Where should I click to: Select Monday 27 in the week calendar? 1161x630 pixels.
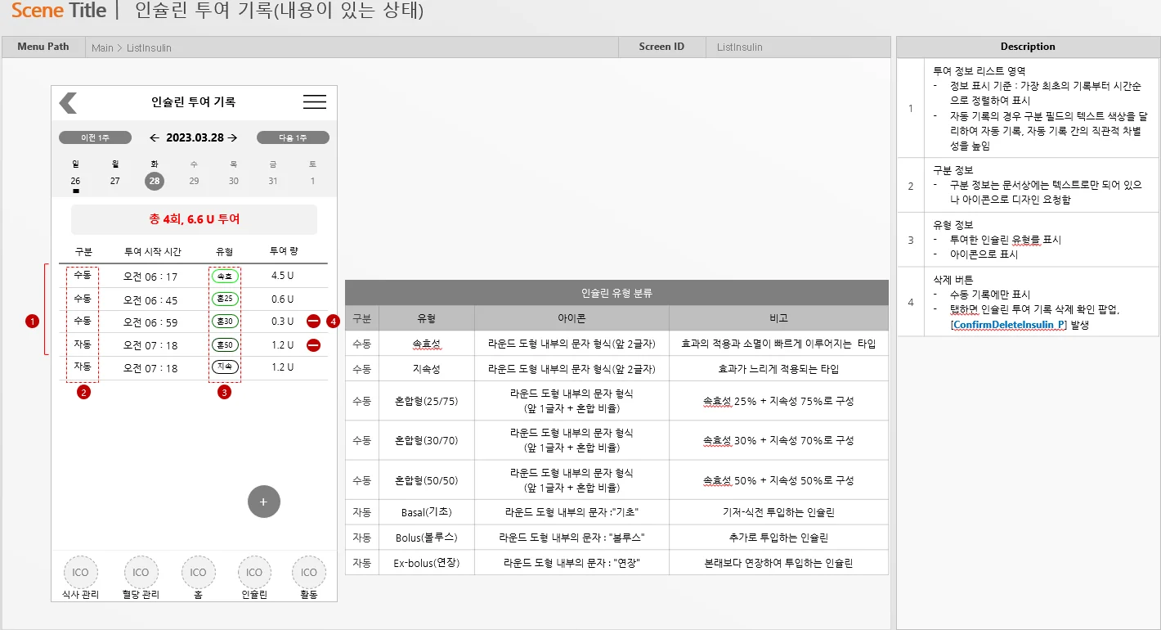point(115,181)
